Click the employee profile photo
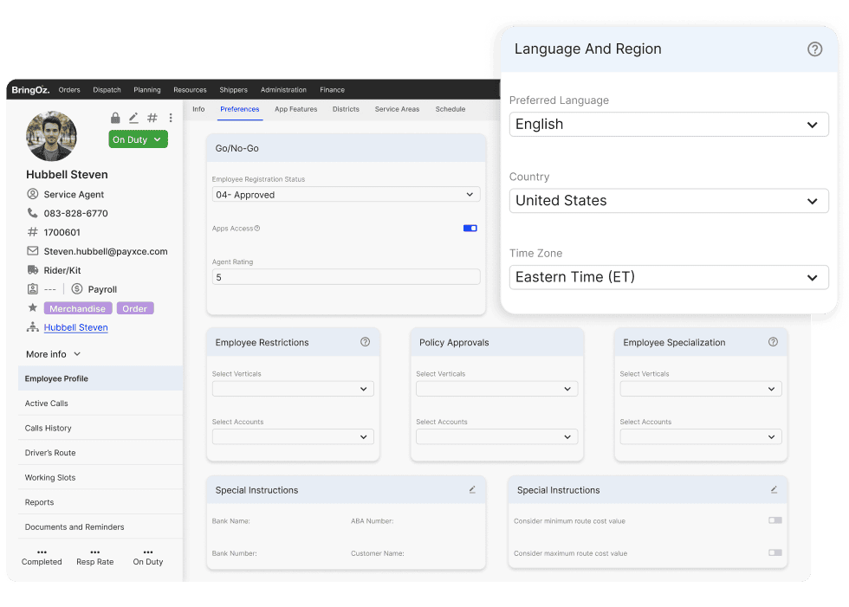The height and width of the screenshot is (607, 849). (x=51, y=136)
